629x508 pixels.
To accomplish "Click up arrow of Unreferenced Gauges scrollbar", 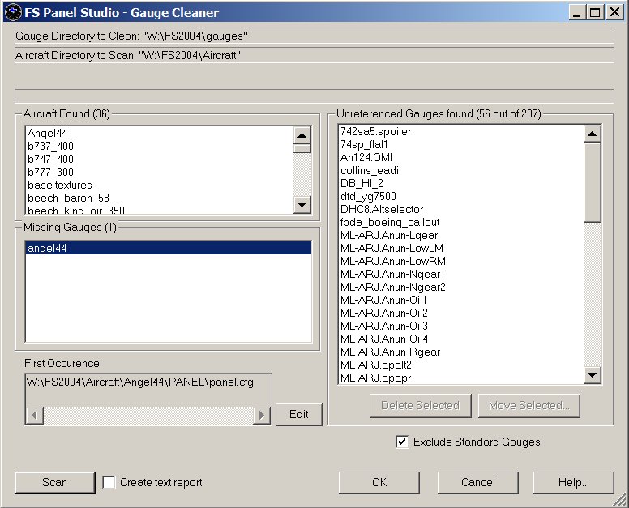I will 592,134.
